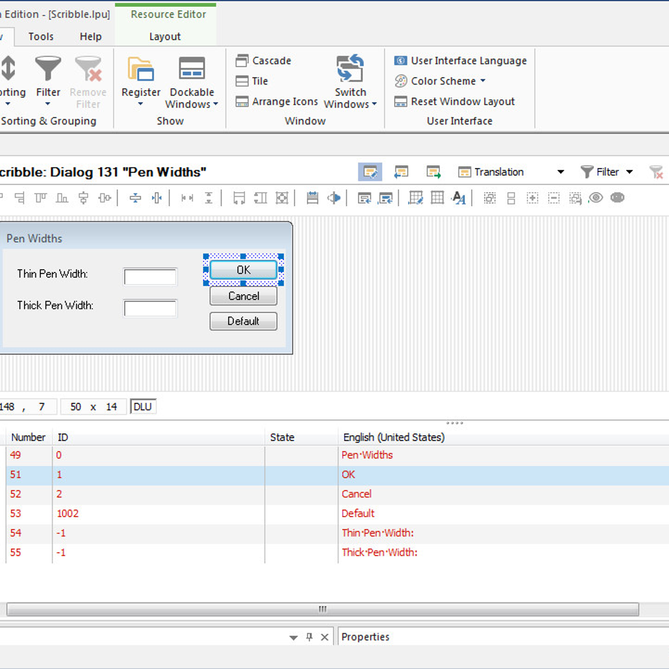
Task: Click the English (United States) column header
Action: pyautogui.click(x=503, y=437)
